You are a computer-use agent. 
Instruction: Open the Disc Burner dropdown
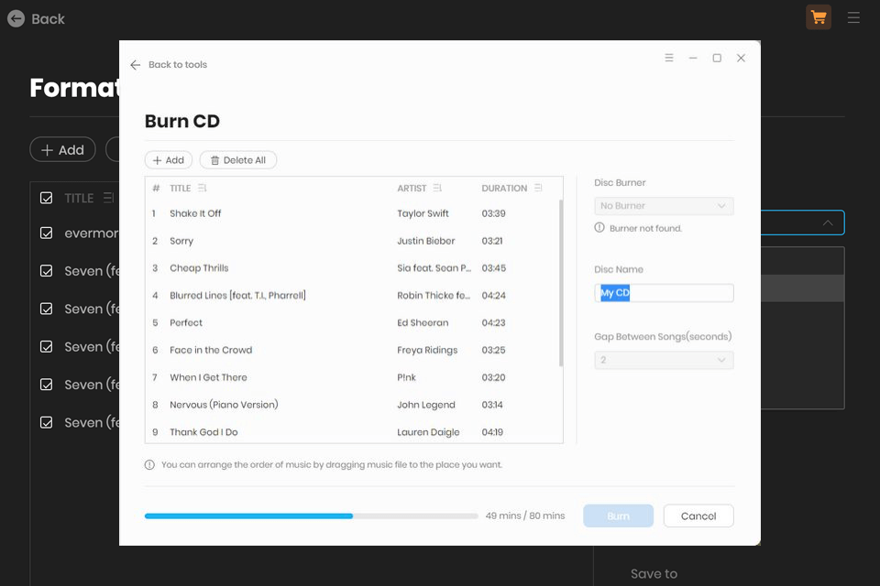tap(664, 206)
